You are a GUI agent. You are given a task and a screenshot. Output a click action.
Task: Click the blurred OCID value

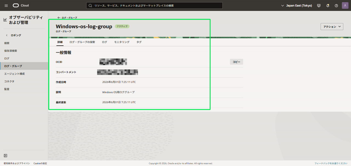[113, 62]
